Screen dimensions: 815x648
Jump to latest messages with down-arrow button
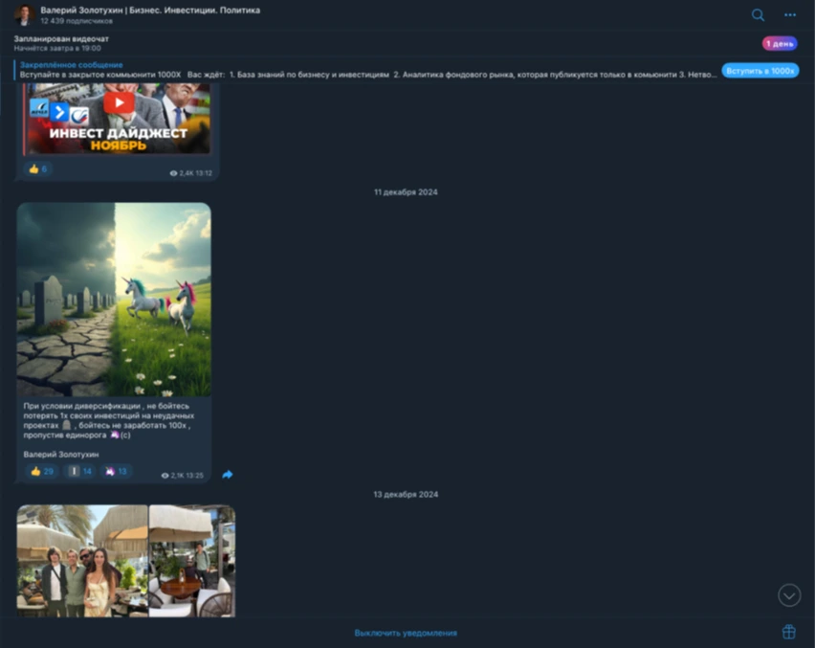pyautogui.click(x=789, y=595)
